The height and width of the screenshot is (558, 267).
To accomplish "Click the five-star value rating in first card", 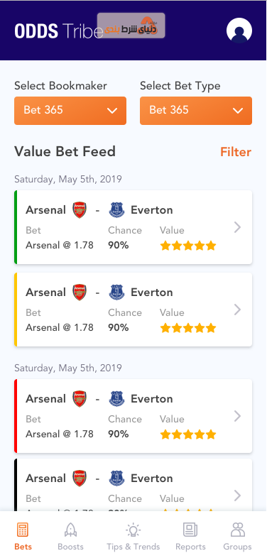I will [188, 246].
